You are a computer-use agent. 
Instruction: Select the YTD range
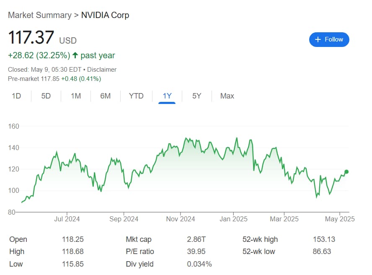[136, 96]
